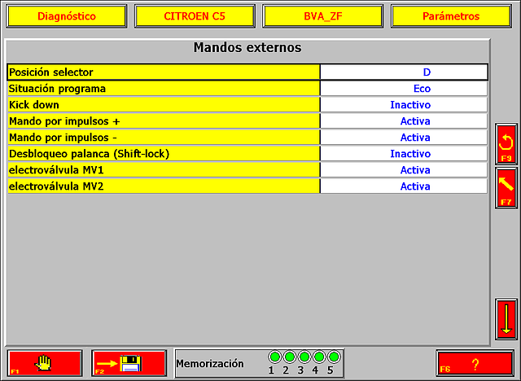Select memorization indicator number 1
The height and width of the screenshot is (381, 521).
[x=274, y=357]
